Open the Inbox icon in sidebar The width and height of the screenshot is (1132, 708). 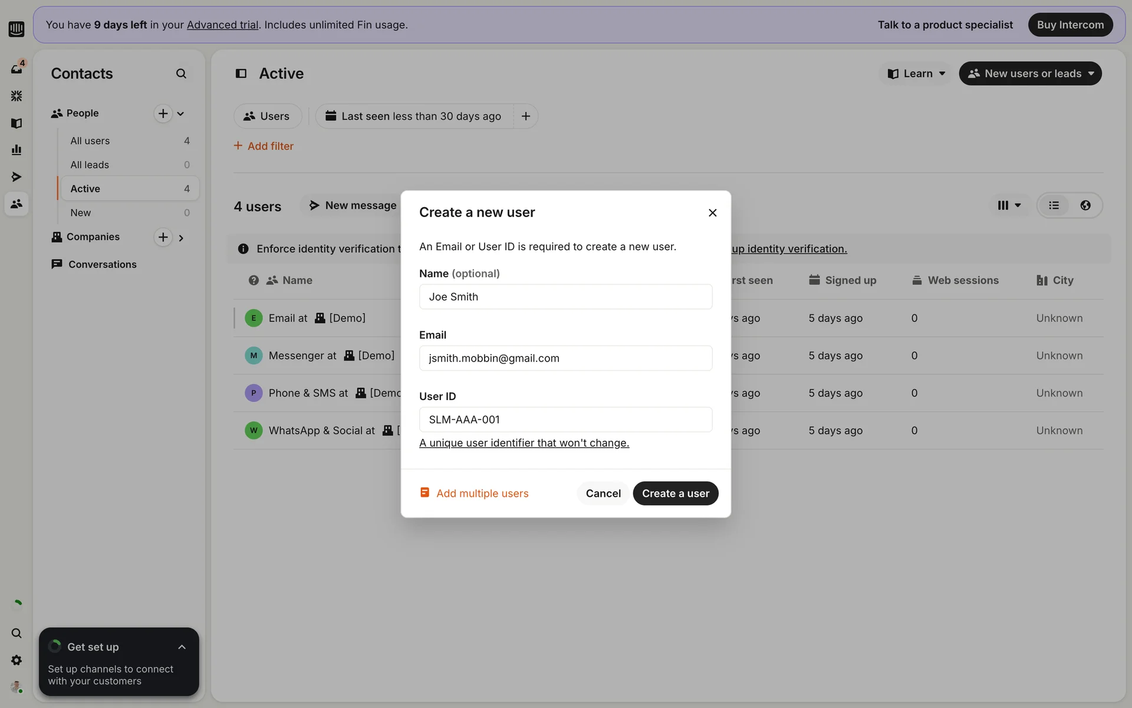[17, 69]
